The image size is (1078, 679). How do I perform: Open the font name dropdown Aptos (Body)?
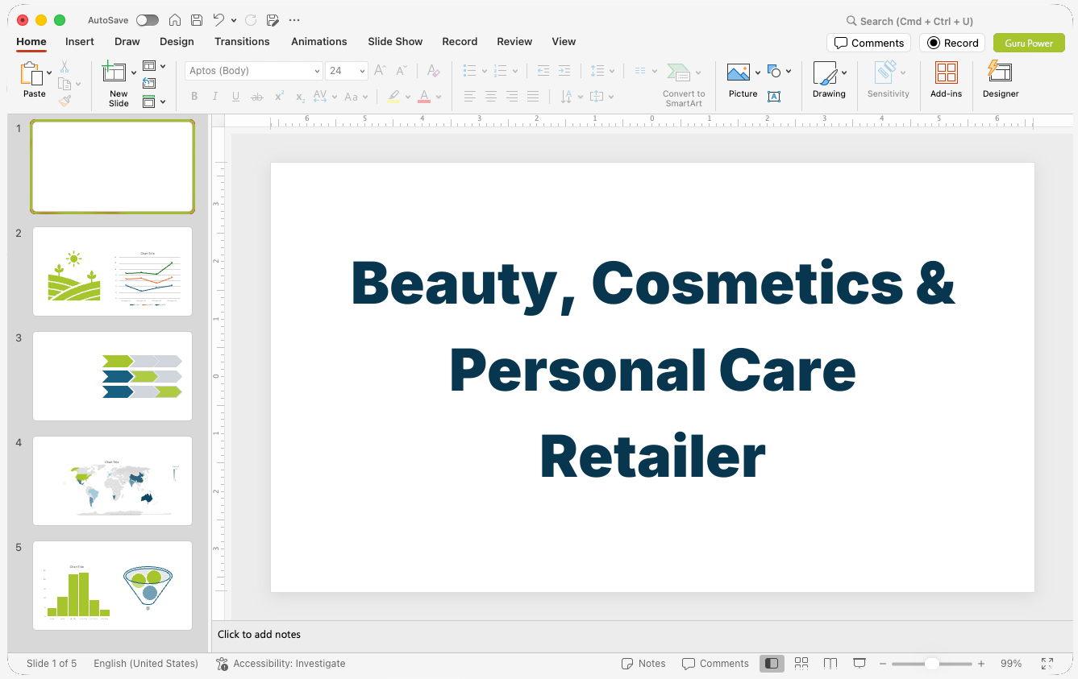coord(318,71)
